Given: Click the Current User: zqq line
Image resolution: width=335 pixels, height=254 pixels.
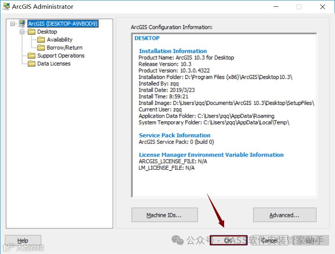Looking at the screenshot, I should 160,109.
